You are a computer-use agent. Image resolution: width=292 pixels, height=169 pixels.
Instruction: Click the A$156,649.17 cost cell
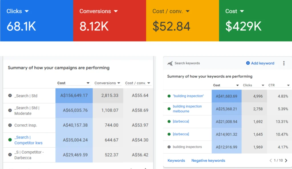74,95
